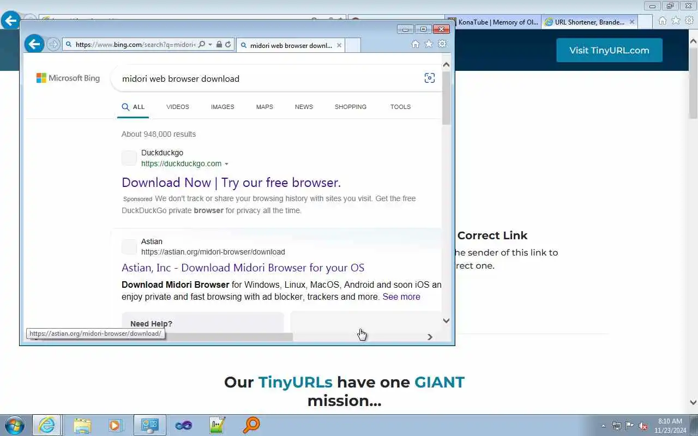Click the 'Need Help?' card
This screenshot has width=698, height=436.
tap(202, 323)
